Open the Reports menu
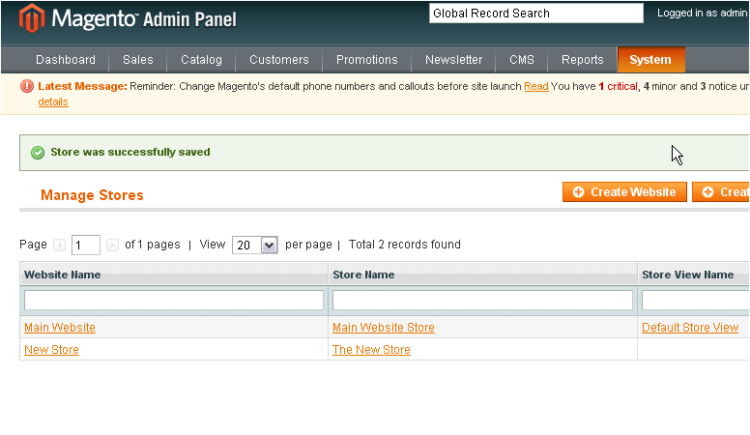Viewport: 750px width, 435px height. tap(583, 60)
